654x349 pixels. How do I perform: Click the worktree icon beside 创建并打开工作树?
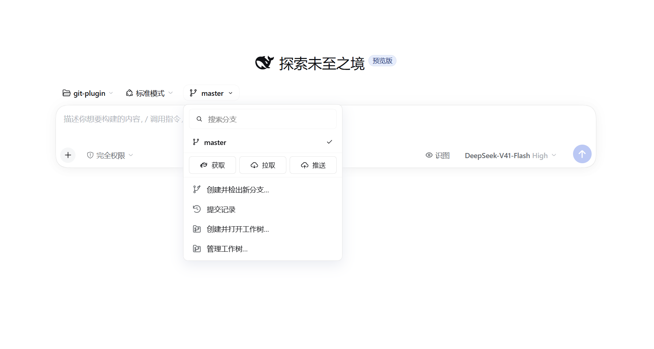click(197, 229)
